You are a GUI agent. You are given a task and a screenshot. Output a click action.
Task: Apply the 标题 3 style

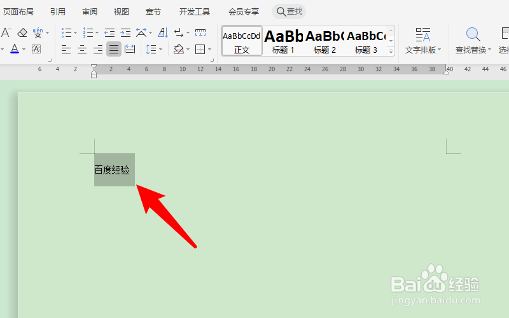[x=366, y=41]
